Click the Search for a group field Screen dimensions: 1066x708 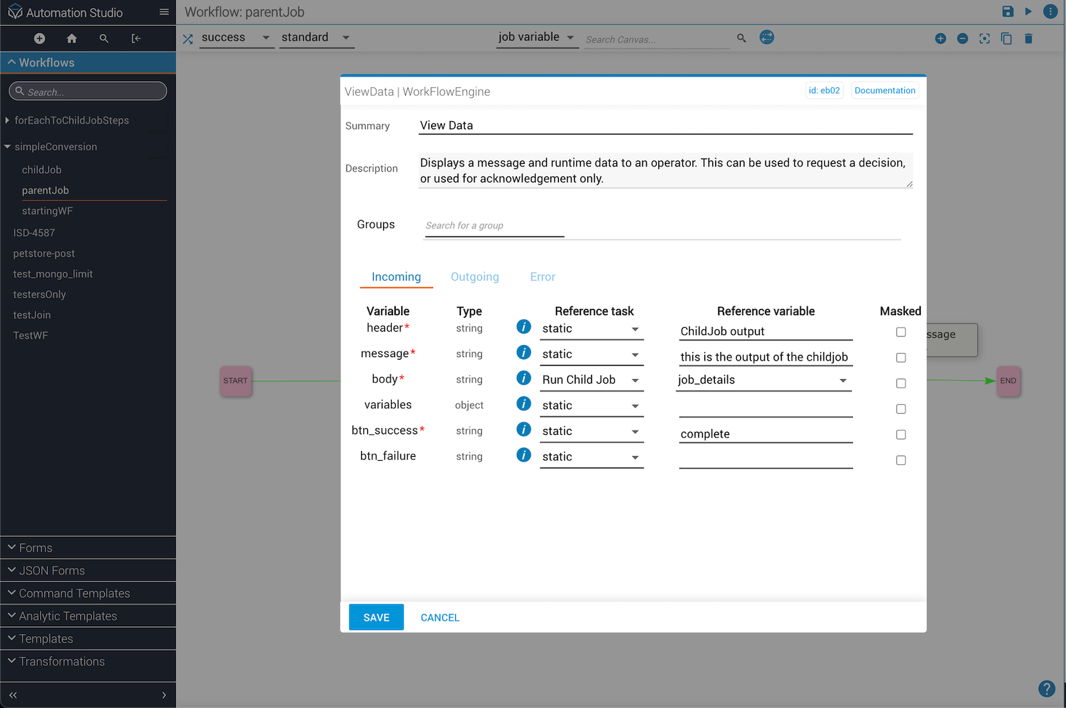click(494, 226)
